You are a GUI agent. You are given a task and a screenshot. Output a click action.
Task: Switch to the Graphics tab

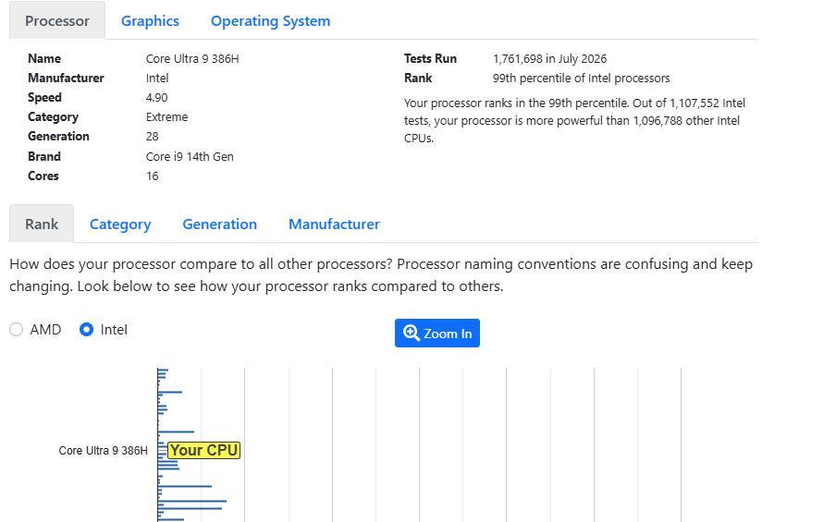point(150,20)
